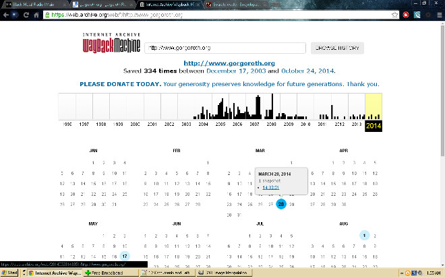Show hidden system tray icons arrow

(x=402, y=273)
